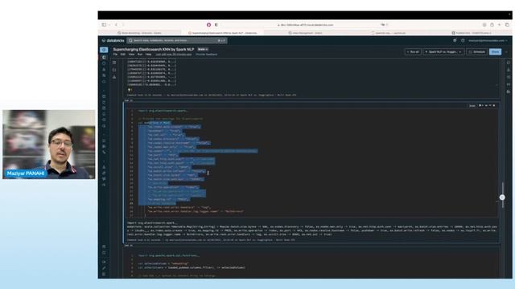The height and width of the screenshot is (289, 515).
Task: Open MLflow experiment flask icon in right sidebar
Action: coord(509,70)
